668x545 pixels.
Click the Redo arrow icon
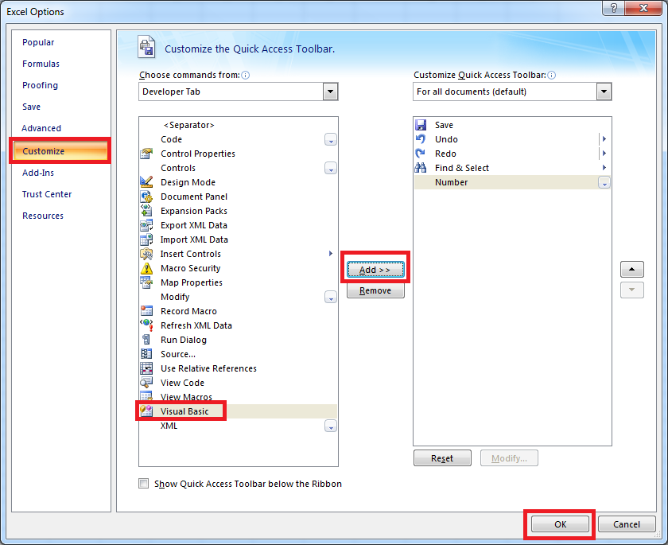[421, 154]
